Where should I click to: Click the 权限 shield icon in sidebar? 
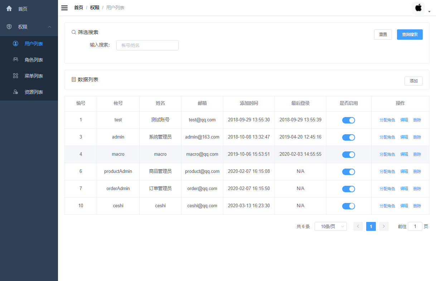pyautogui.click(x=9, y=26)
